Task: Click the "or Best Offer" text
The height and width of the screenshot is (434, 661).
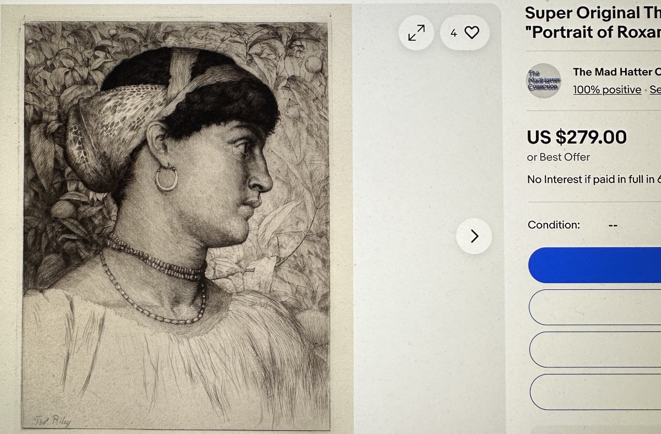Action: coord(558,157)
